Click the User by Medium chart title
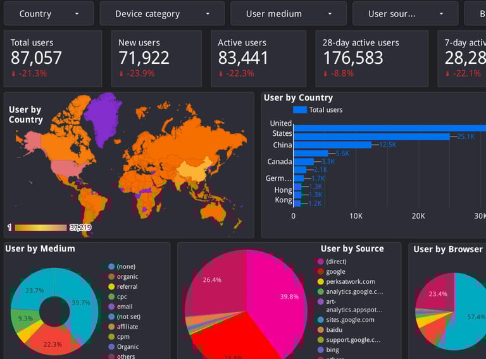 (40, 248)
